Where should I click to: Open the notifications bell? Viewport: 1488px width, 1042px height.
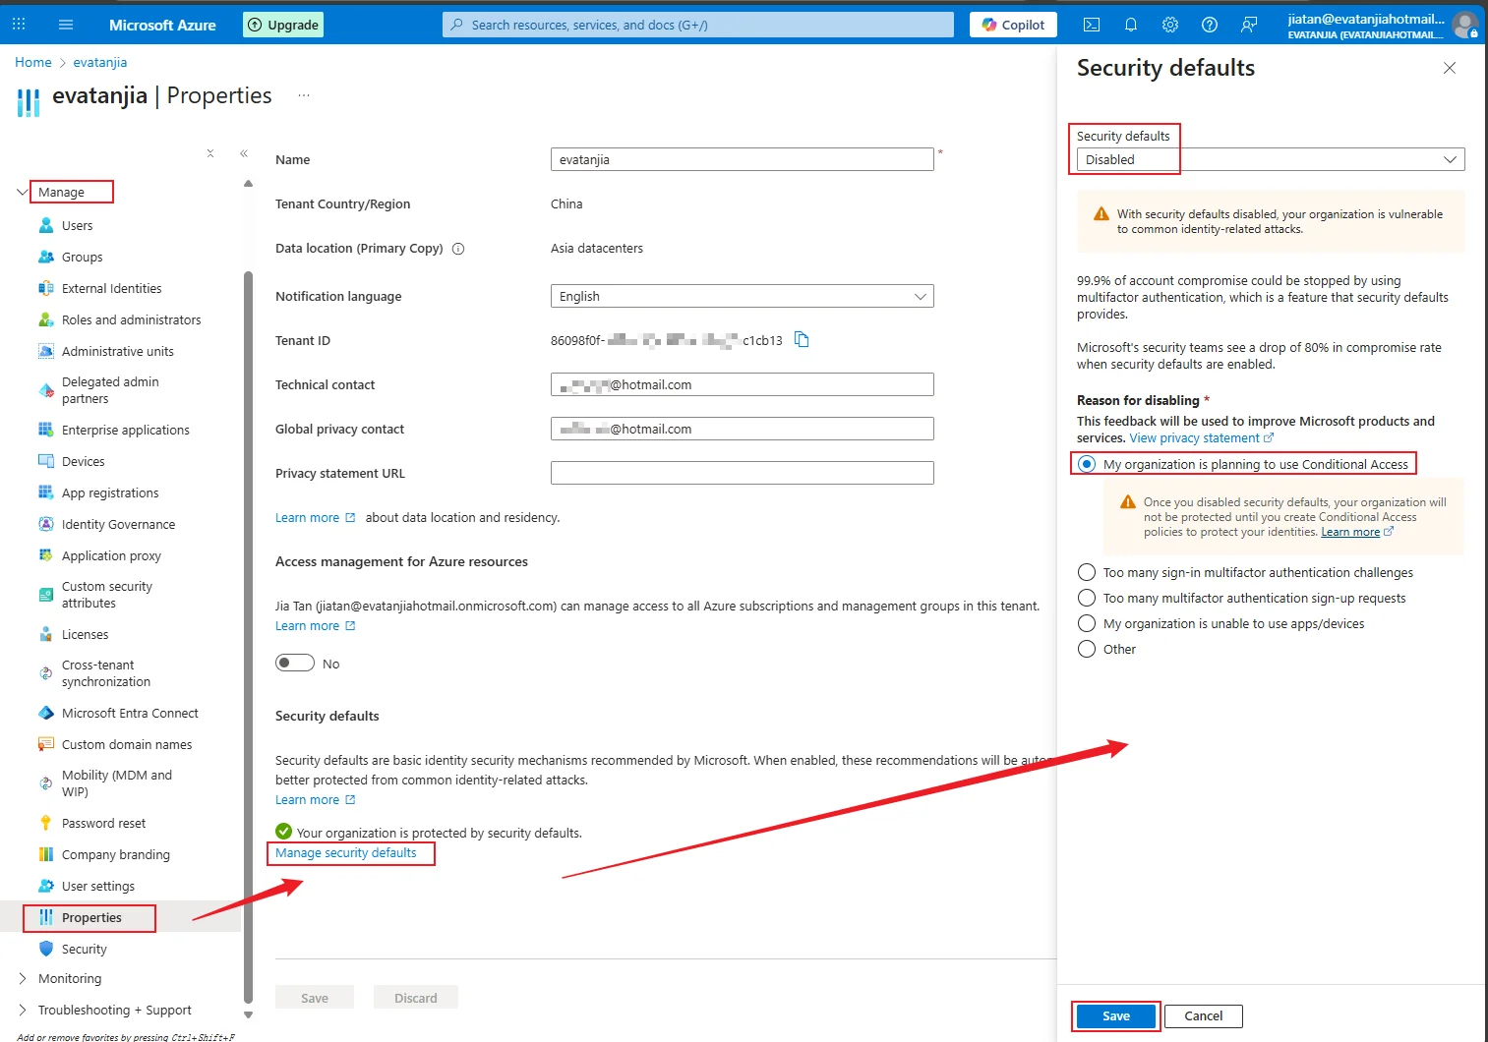tap(1130, 25)
